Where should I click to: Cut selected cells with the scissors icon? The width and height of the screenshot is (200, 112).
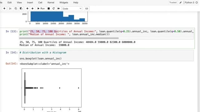pyautogui.click(x=10, y=8)
